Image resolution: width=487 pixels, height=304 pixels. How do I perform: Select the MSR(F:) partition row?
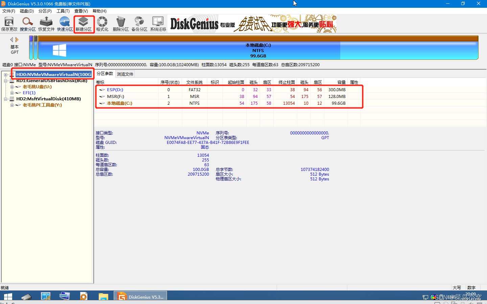(228, 97)
